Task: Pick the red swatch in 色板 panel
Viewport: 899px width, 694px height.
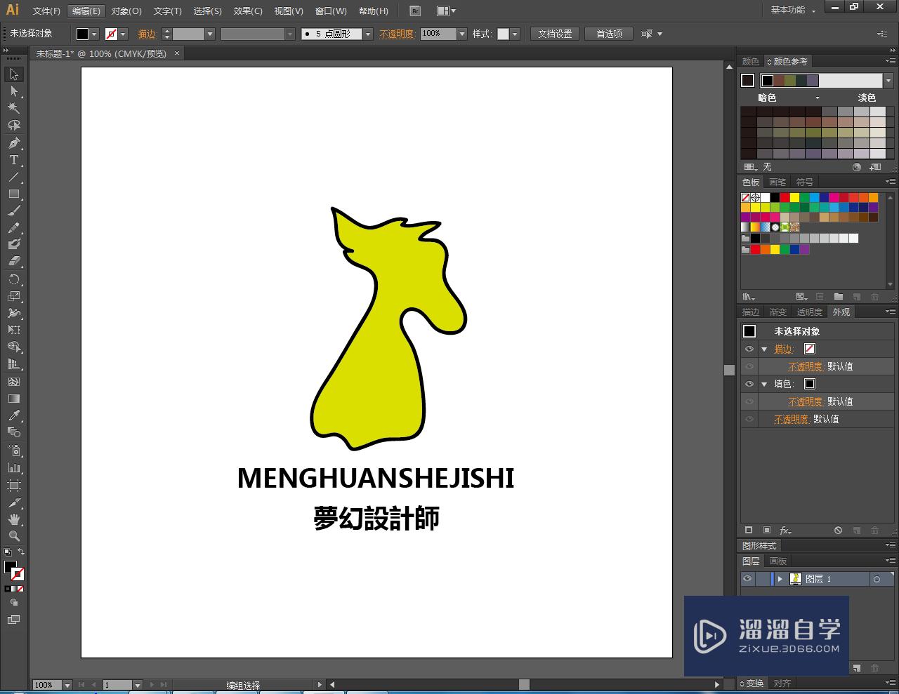Action: (785, 198)
